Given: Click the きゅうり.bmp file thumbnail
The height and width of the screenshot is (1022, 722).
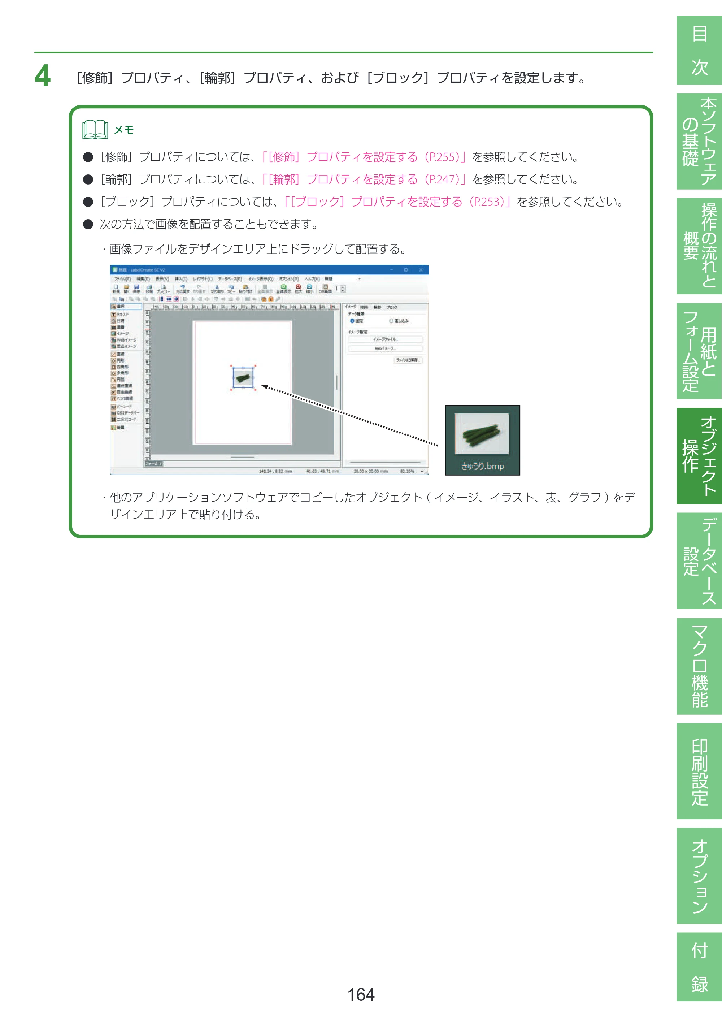Looking at the screenshot, I should point(482,440).
